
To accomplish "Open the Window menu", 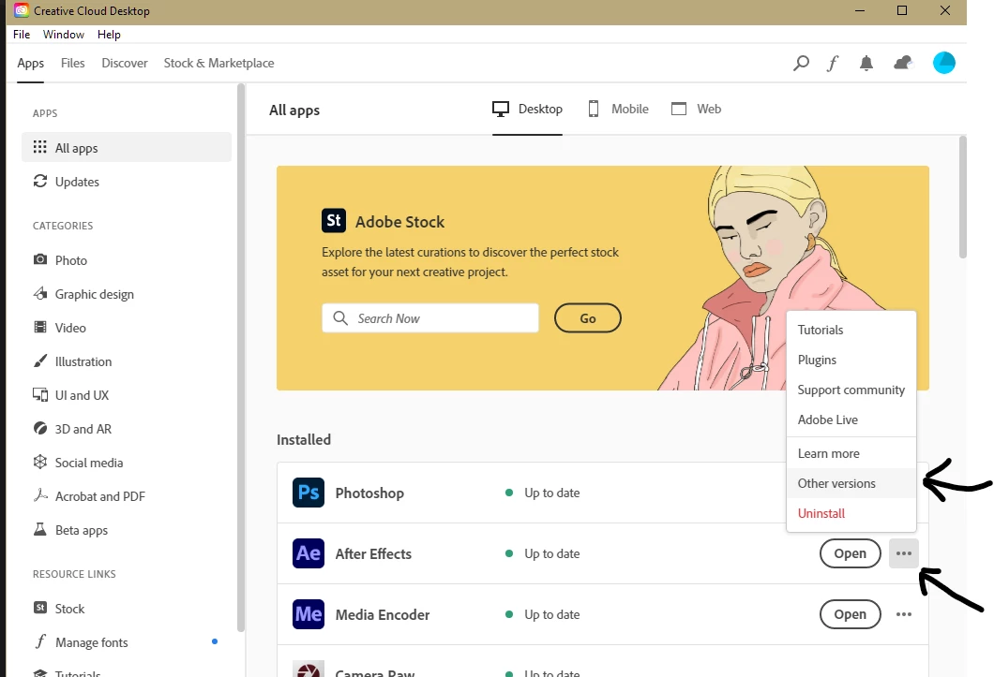I will pos(64,35).
